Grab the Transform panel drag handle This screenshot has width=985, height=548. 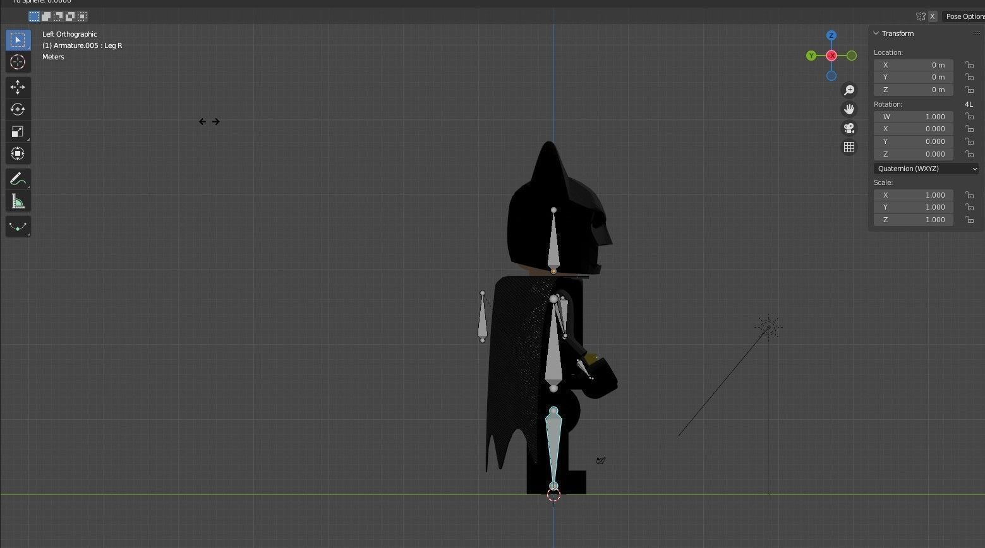tap(977, 33)
